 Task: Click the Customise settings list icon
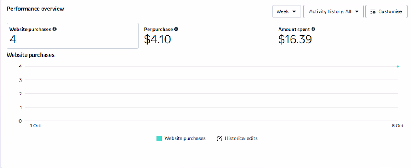373,11
